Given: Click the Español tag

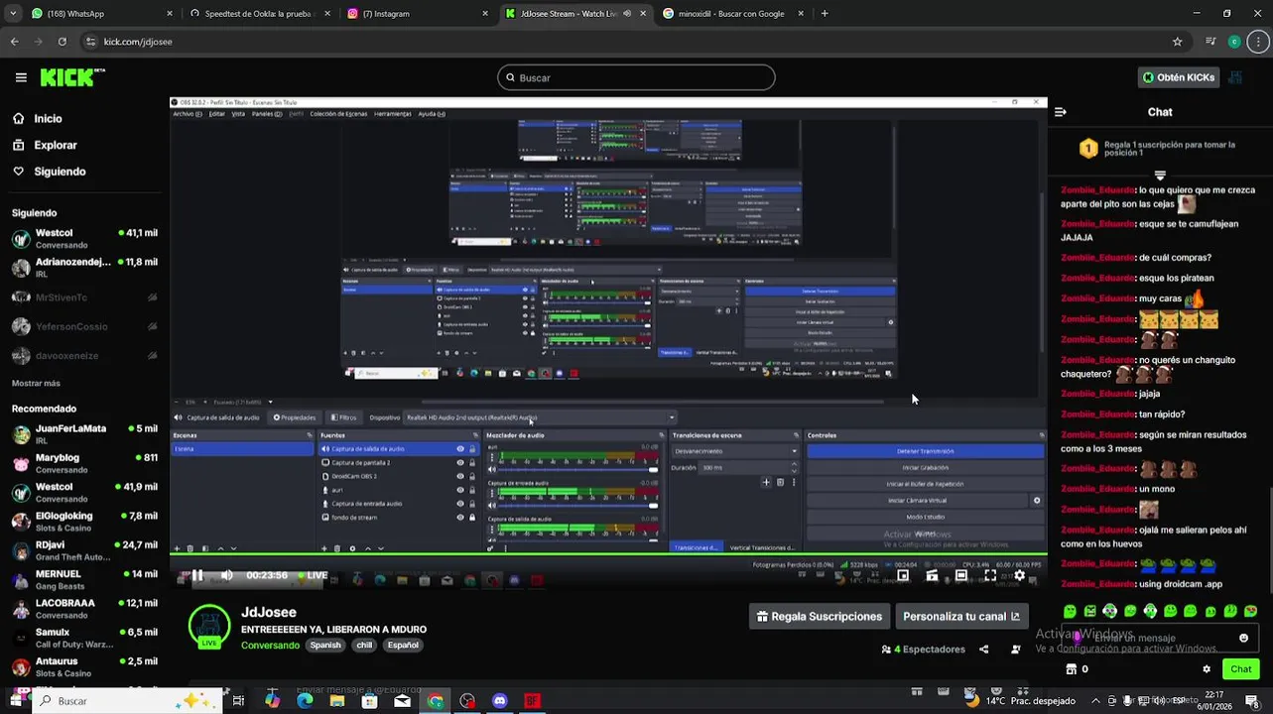Looking at the screenshot, I should click(x=403, y=645).
